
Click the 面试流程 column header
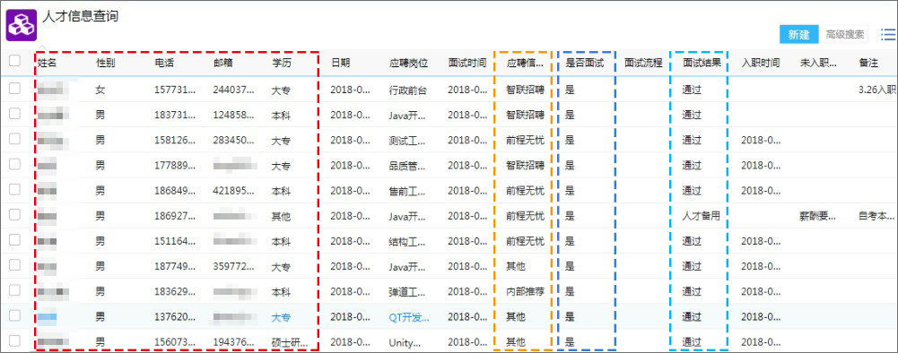click(643, 63)
